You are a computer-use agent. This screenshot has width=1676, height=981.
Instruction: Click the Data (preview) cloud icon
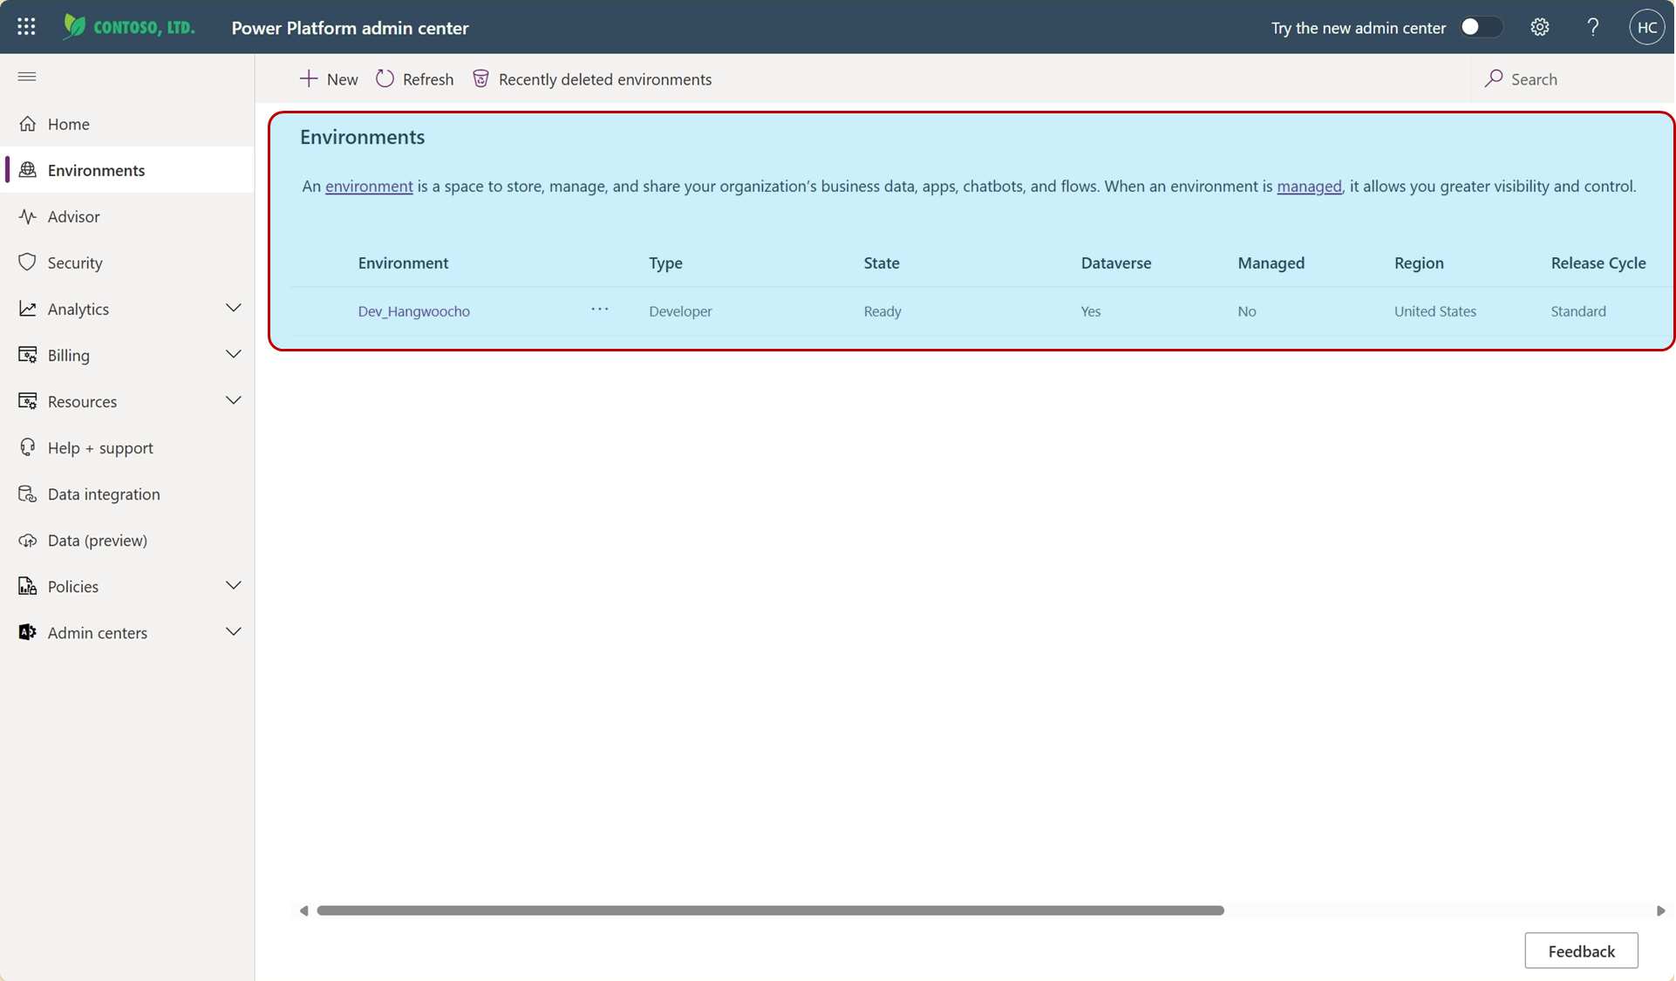[x=28, y=540]
